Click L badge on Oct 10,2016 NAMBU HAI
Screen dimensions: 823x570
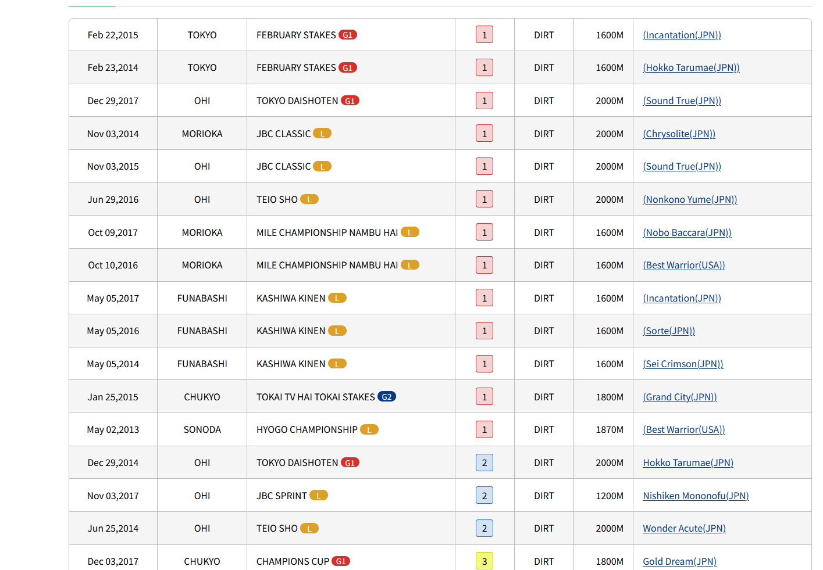coord(410,265)
